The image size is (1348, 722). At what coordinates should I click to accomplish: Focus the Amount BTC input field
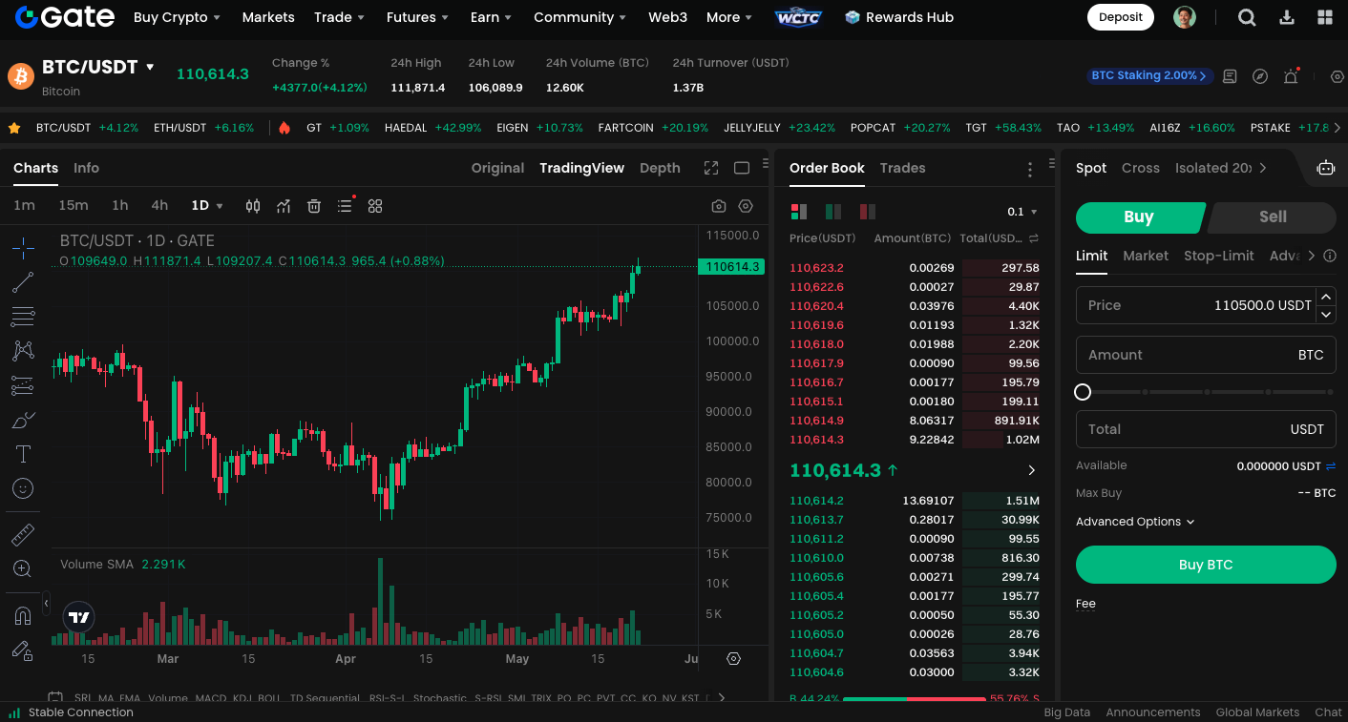point(1206,355)
